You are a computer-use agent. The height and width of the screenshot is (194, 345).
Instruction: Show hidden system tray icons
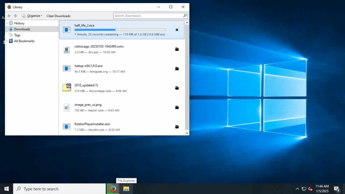click(x=297, y=189)
